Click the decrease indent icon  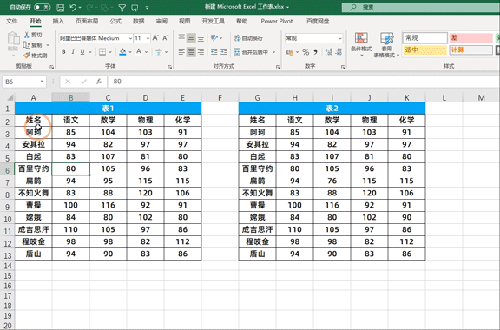click(x=214, y=52)
